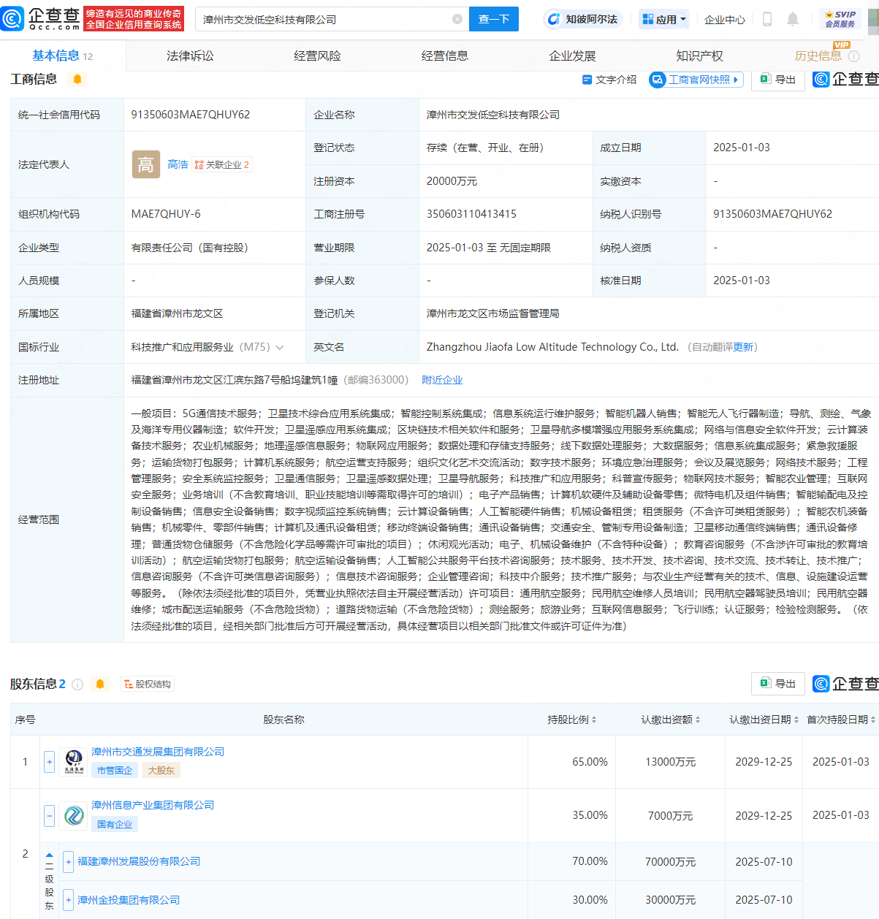Click the registered capital value 20000万元
This screenshot has width=879, height=919.
pyautogui.click(x=452, y=181)
